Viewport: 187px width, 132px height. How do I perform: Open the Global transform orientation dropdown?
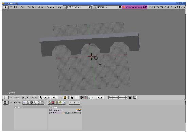tap(101, 98)
